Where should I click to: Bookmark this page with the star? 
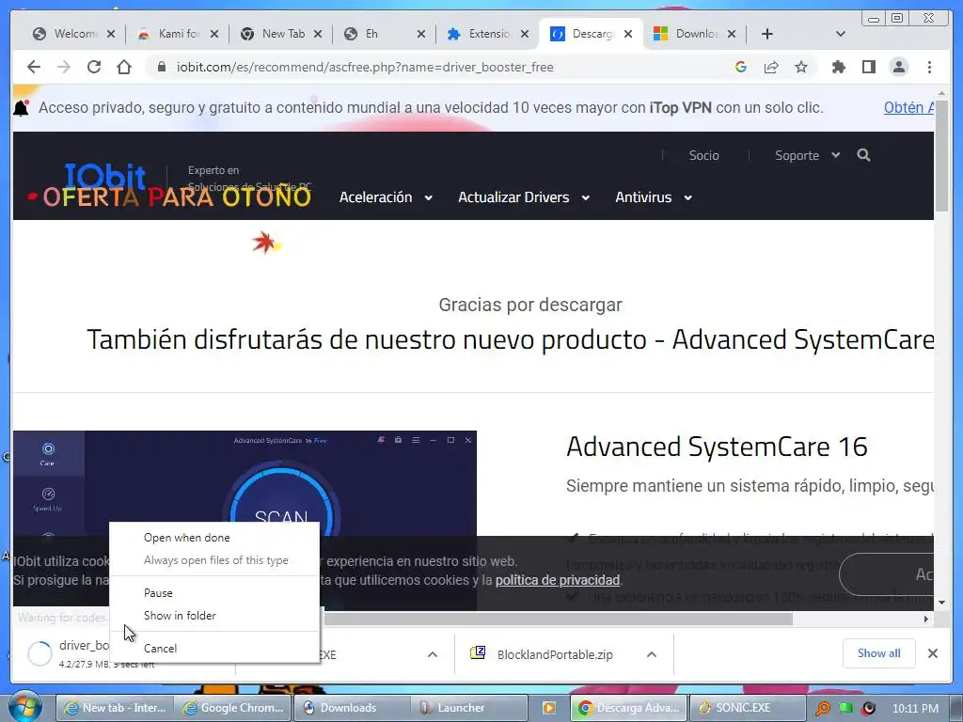tap(801, 67)
